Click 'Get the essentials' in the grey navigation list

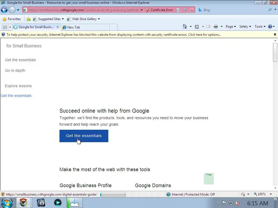[20, 60]
